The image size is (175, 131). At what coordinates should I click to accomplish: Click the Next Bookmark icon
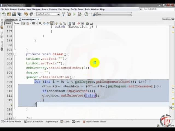point(61,23)
